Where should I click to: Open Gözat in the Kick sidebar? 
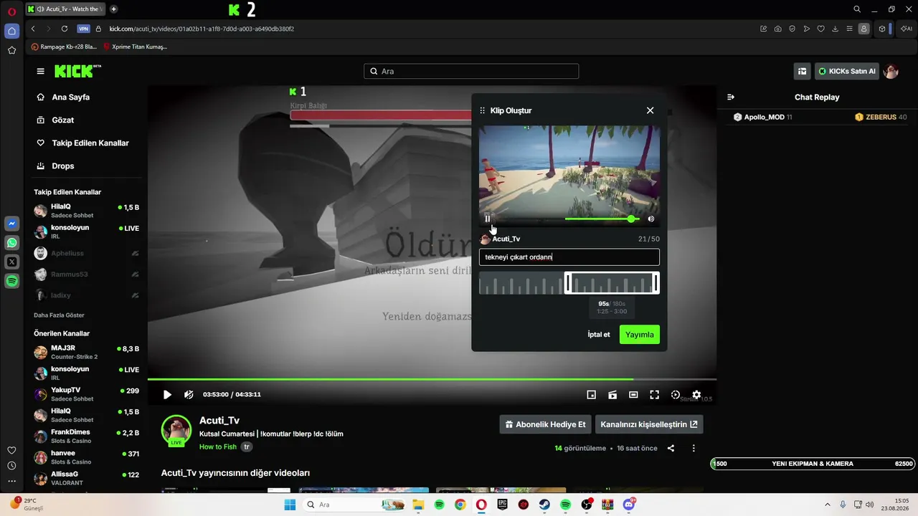63,120
